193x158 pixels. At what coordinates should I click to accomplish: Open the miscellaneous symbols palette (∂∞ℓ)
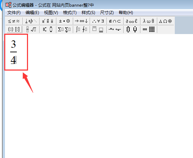coord(132,21)
